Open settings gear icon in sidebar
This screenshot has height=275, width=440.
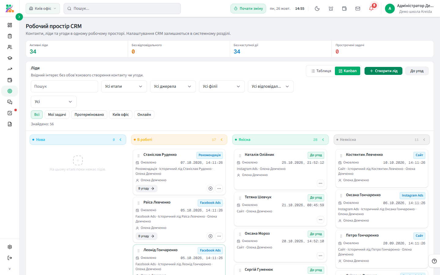click(10, 247)
